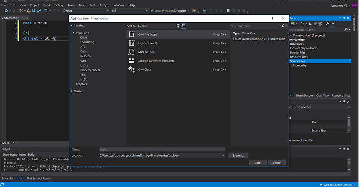Select .editorconfig in Solution Explorer

298,65
